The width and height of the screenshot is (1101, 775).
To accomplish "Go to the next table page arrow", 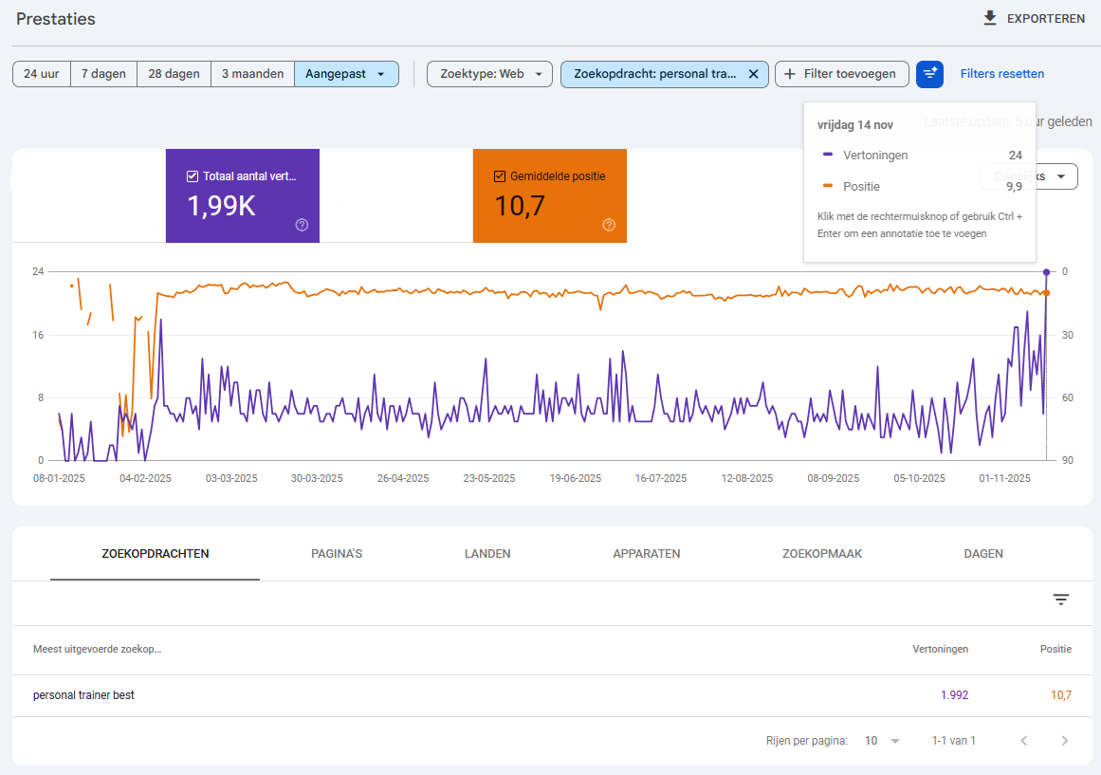I will tap(1064, 741).
